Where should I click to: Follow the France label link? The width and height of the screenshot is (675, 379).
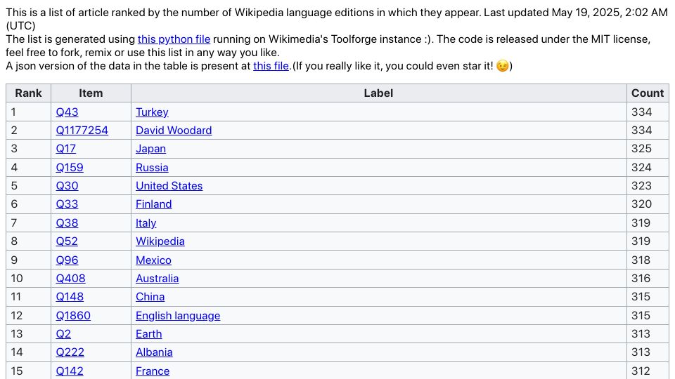tap(153, 371)
